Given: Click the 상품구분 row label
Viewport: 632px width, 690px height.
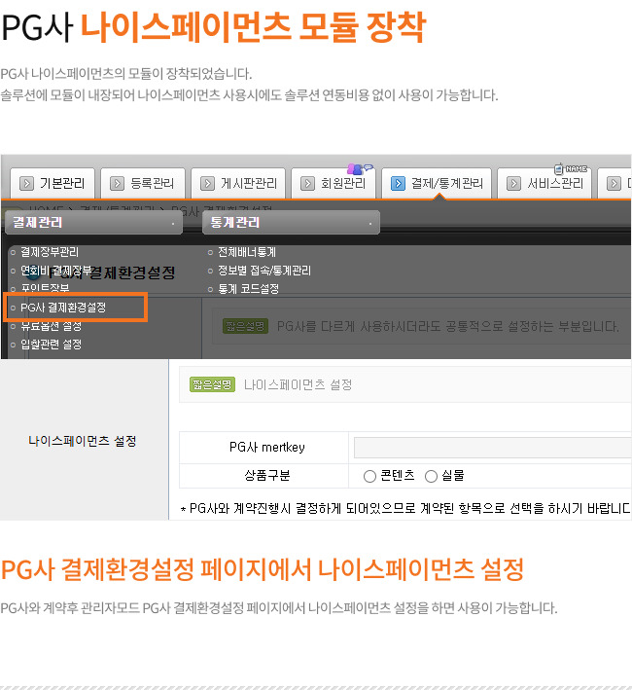Looking at the screenshot, I should pyautogui.click(x=267, y=476).
